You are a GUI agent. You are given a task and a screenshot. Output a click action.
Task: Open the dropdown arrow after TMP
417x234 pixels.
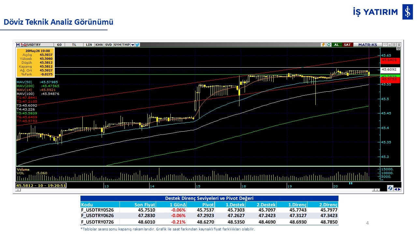pos(133,45)
